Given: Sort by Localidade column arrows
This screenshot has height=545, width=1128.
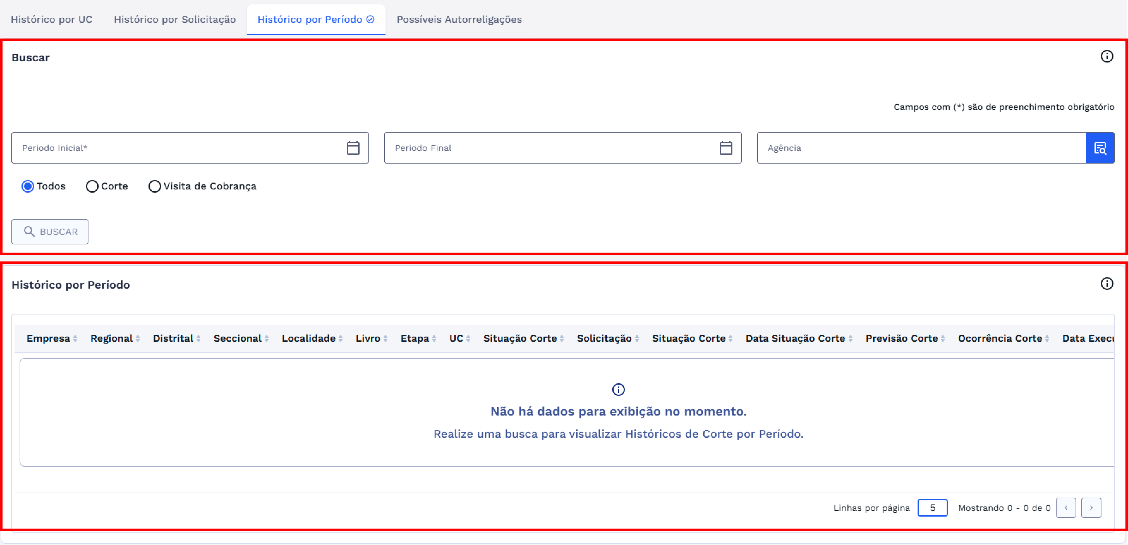Looking at the screenshot, I should 340,338.
